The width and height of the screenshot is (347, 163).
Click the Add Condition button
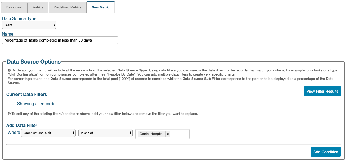click(326, 152)
